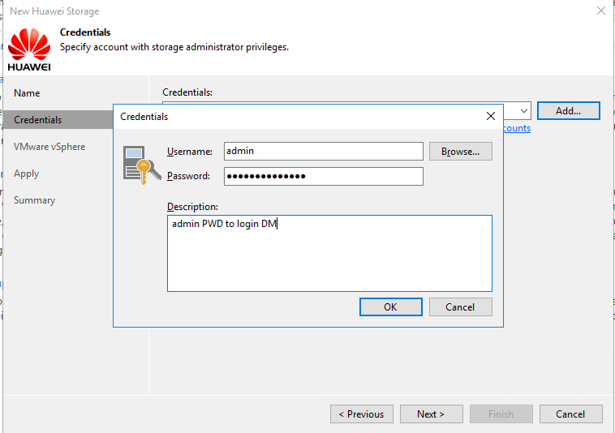Go back with the Previous button
The height and width of the screenshot is (433, 615).
click(x=362, y=414)
